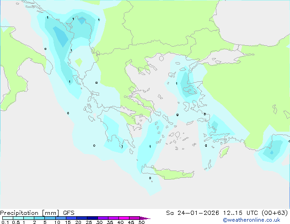
Task: Click legend swatch between 30 and 35
Action: pyautogui.click(x=102, y=218)
